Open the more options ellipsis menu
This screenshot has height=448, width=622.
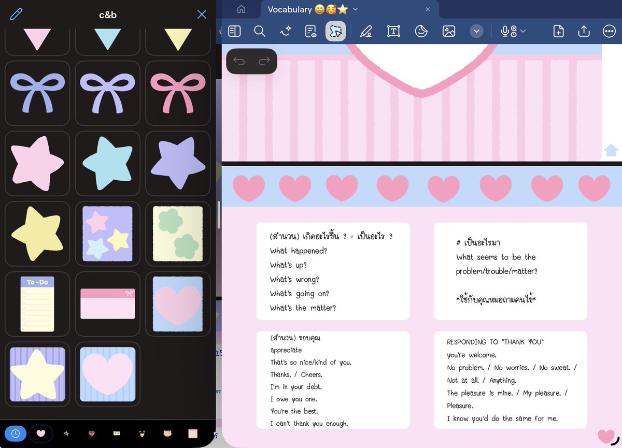pyautogui.click(x=609, y=32)
